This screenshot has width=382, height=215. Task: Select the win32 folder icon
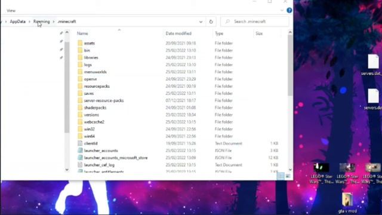[80, 129]
